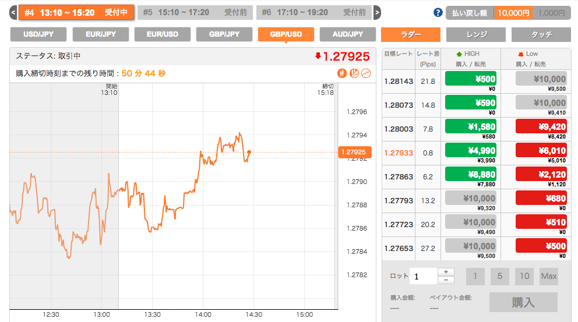This screenshot has width=578, height=322.
Task: Switch to session #5 15:10～17:20
Action: pos(195,12)
